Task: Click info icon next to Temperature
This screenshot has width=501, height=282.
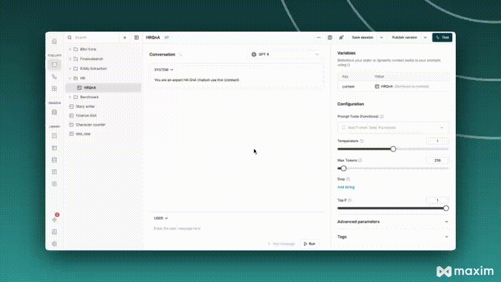Action: [362, 141]
